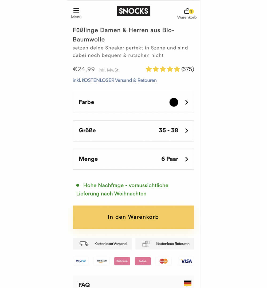The height and width of the screenshot is (288, 267).
Task: Click the Kostenlose Retouren badge
Action: [165, 244]
